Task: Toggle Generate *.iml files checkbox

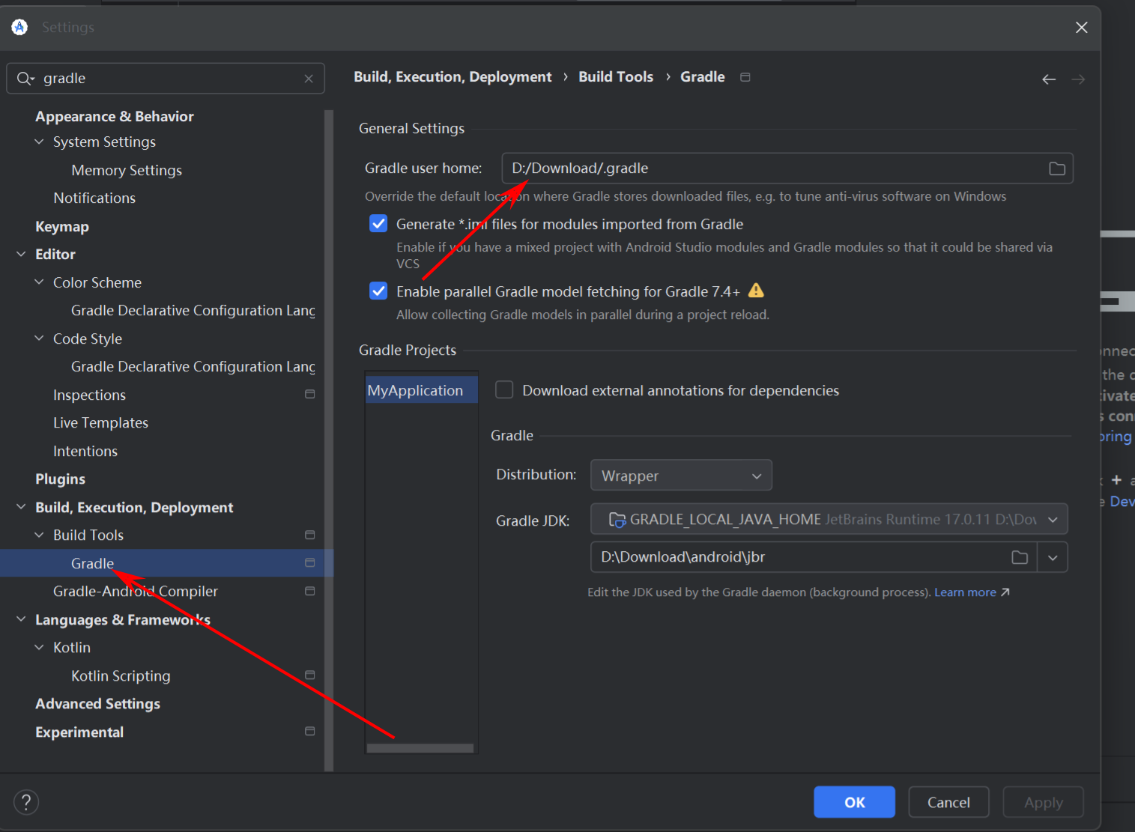Action: [x=379, y=224]
